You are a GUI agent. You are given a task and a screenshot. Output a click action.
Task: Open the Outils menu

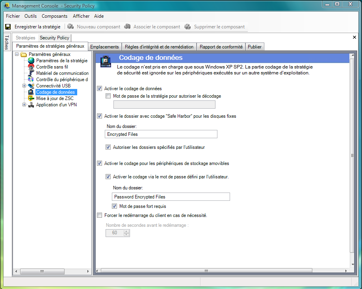(30, 16)
